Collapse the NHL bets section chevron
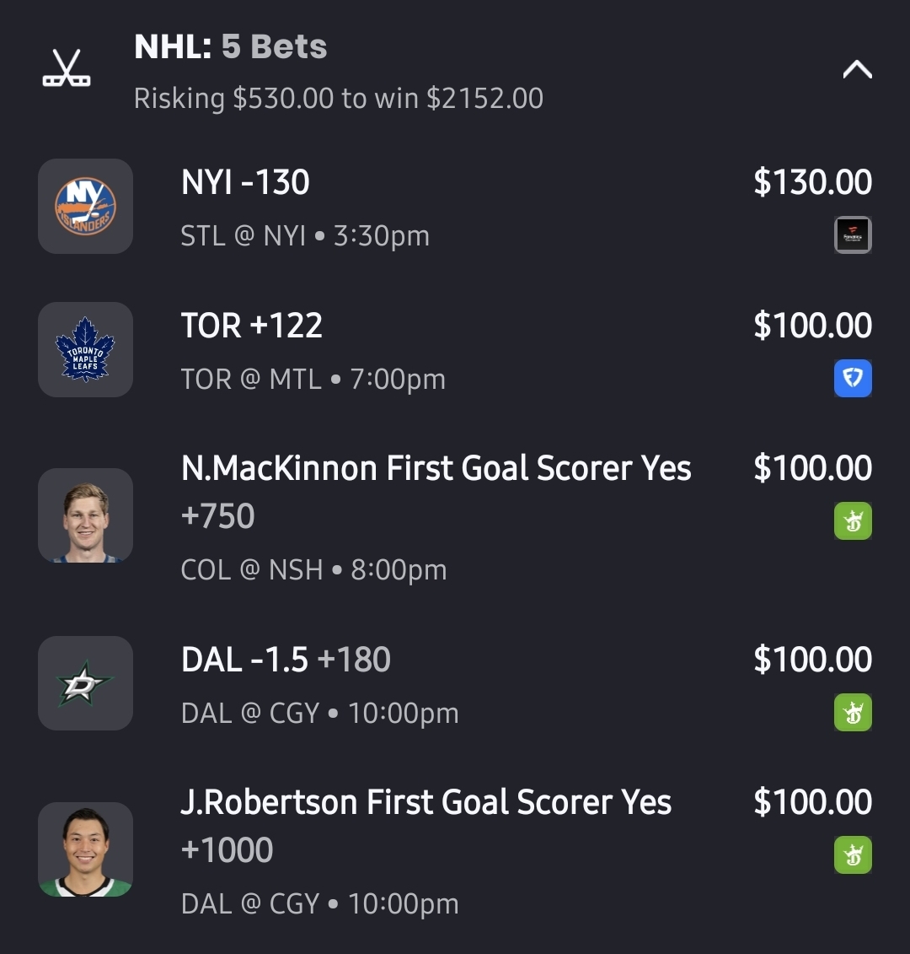The image size is (910, 954). pyautogui.click(x=857, y=70)
